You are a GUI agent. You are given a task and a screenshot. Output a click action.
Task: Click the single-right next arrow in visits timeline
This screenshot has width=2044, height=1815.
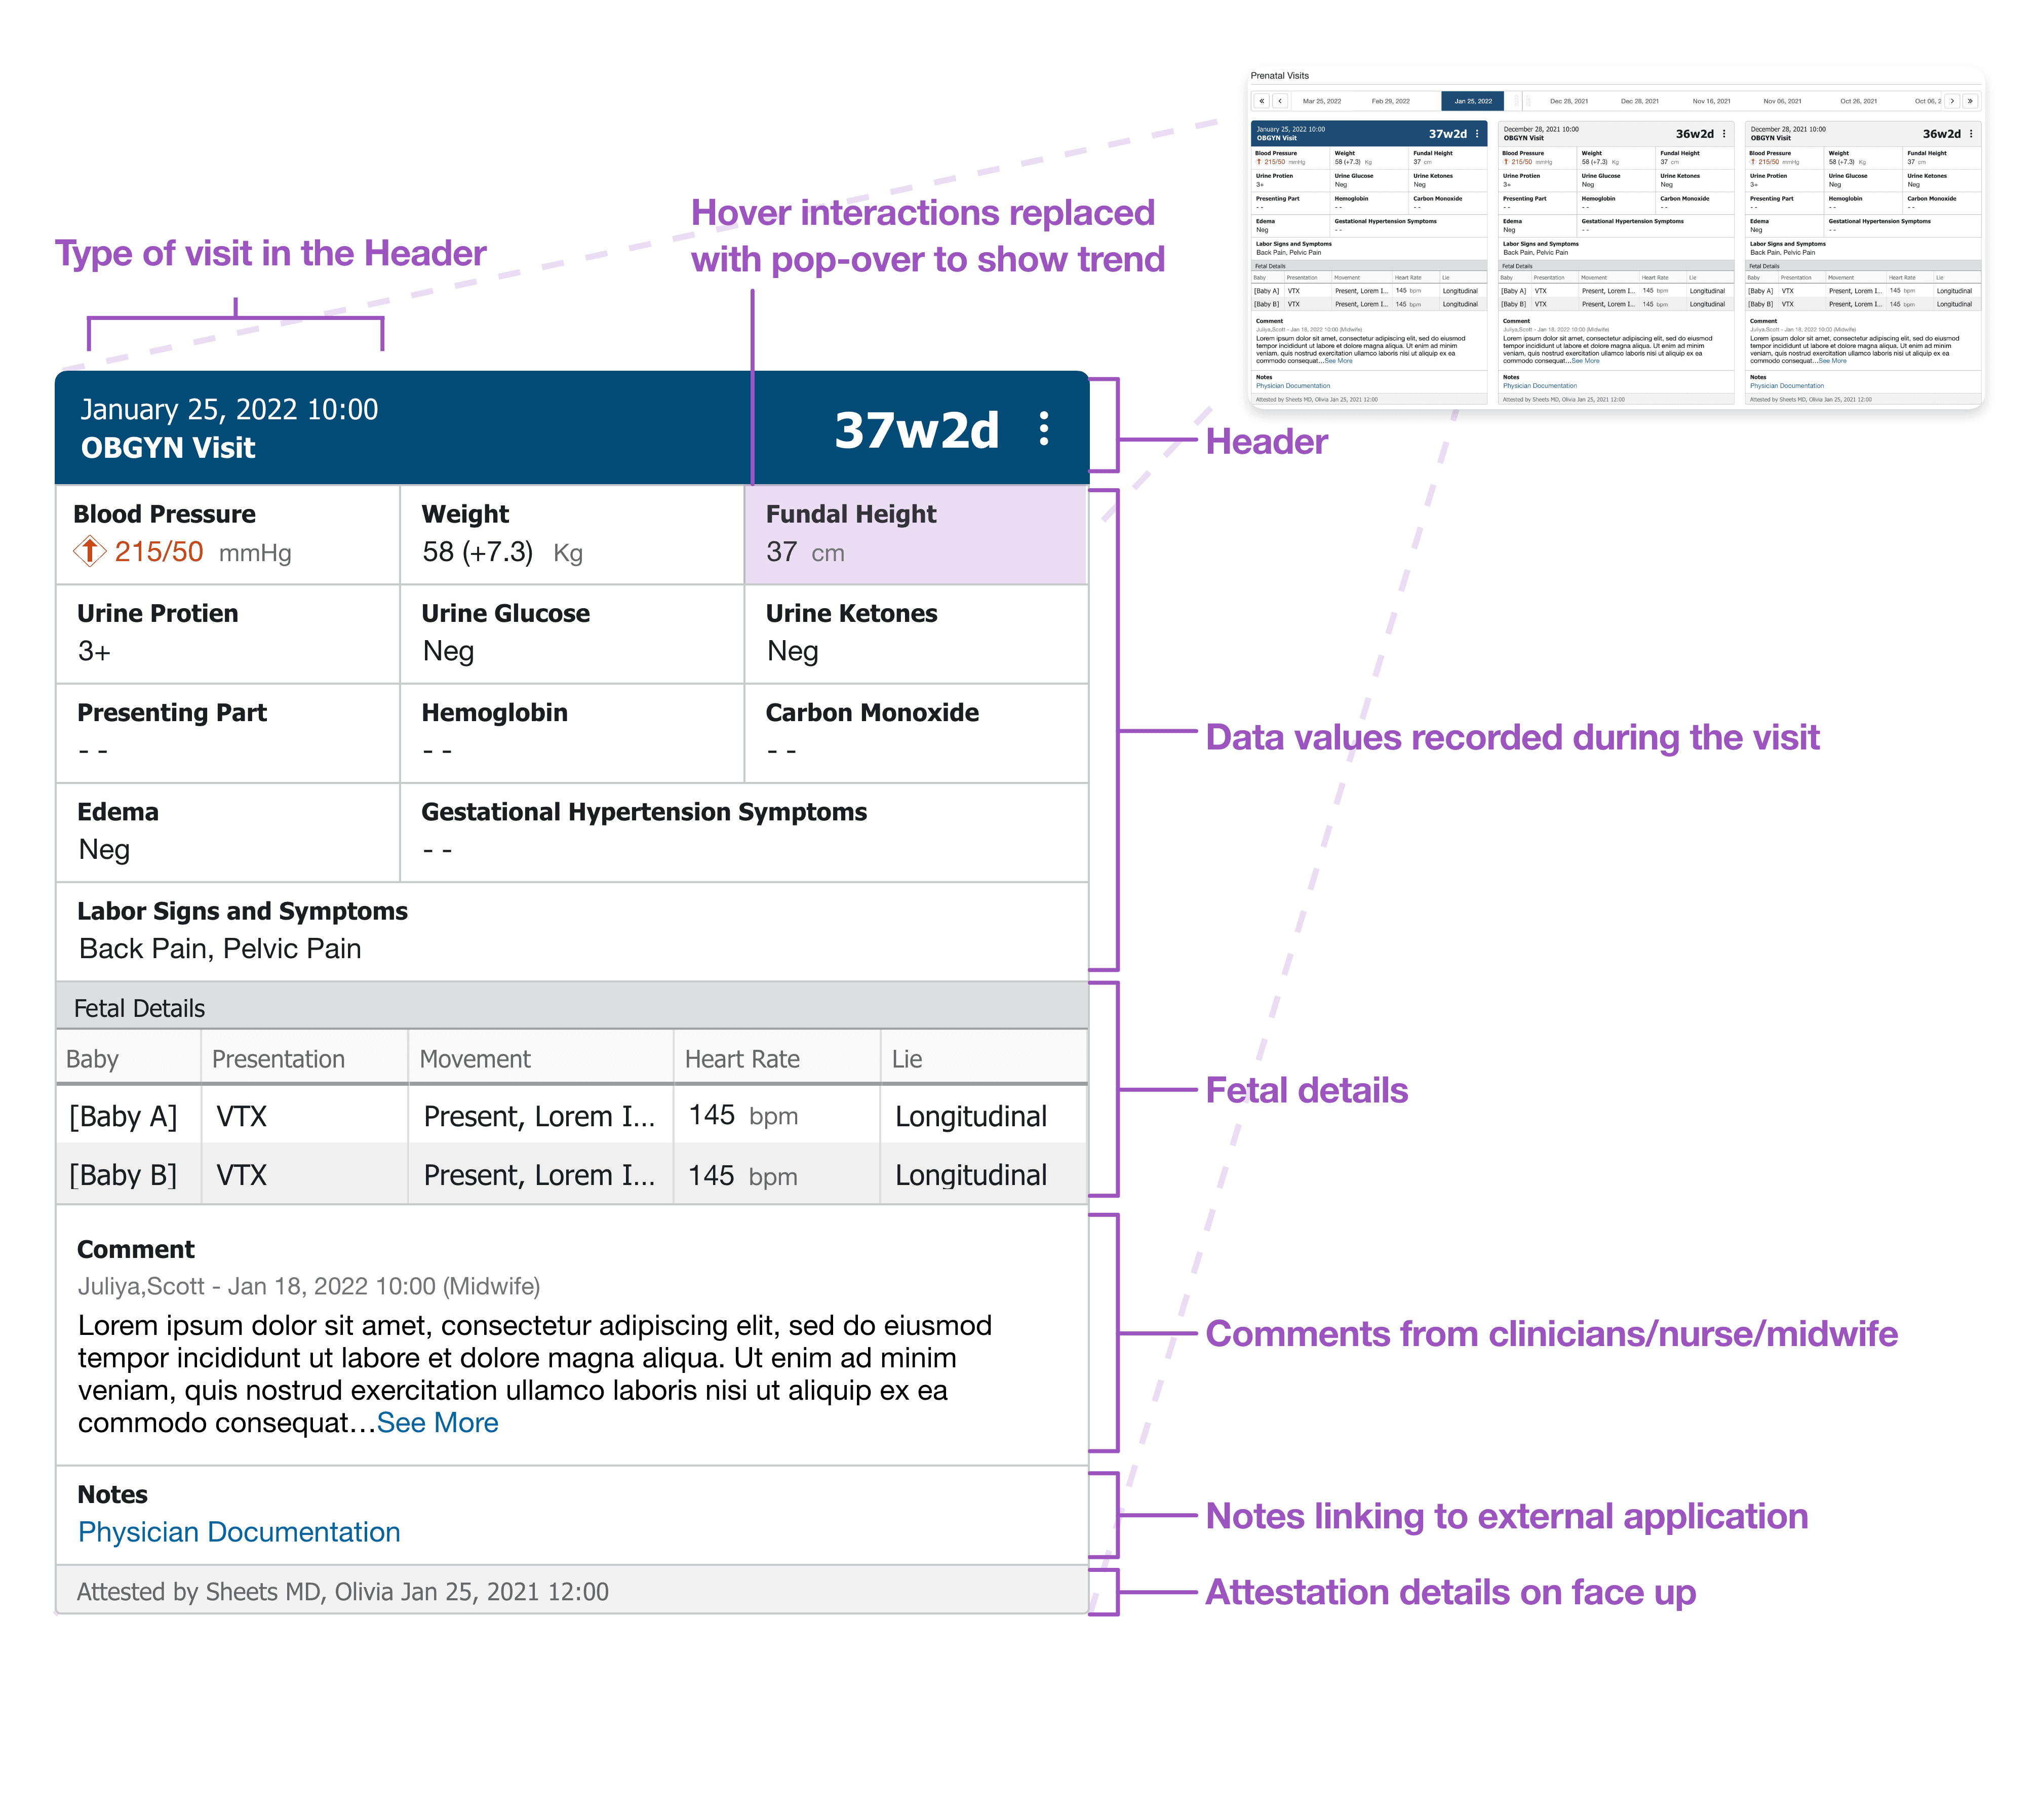[1952, 101]
